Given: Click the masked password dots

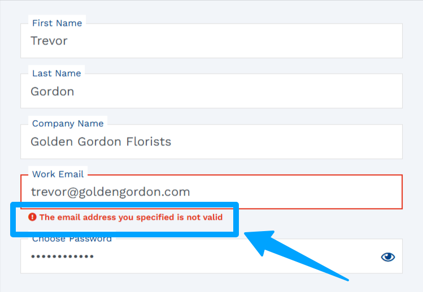Looking at the screenshot, I should [62, 257].
